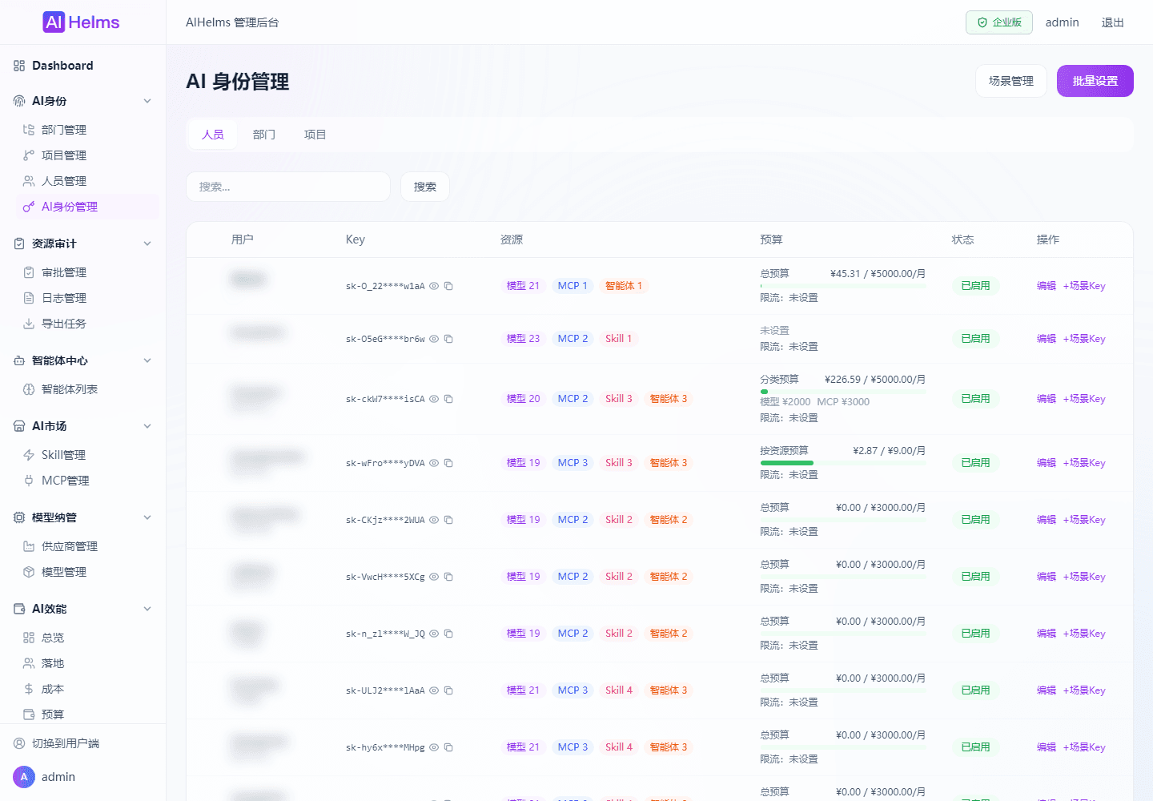Click budget progress bar in sk-wFro row
Screen dimensions: 1153x801
(x=842, y=463)
